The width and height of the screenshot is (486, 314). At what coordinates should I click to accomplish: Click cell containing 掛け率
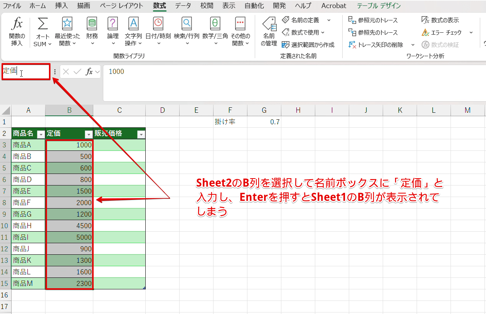coord(230,122)
